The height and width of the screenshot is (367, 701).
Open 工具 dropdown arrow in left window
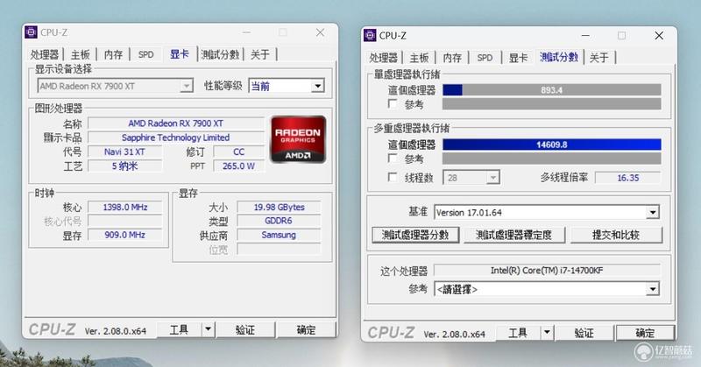[209, 330]
